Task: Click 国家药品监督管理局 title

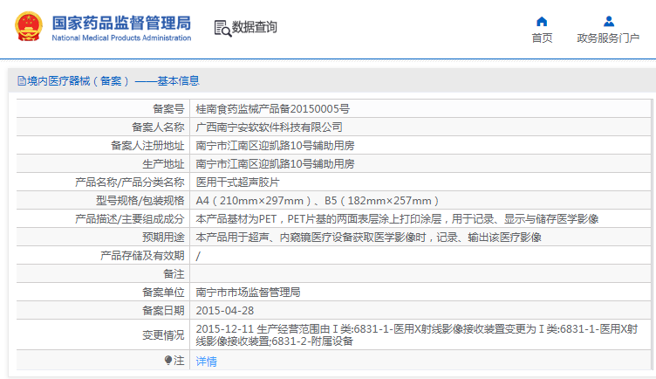Action: click(121, 23)
